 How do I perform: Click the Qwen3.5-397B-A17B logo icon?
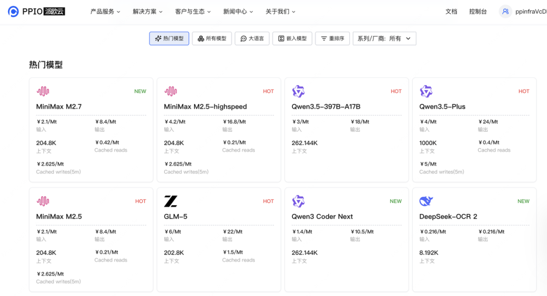coord(298,91)
